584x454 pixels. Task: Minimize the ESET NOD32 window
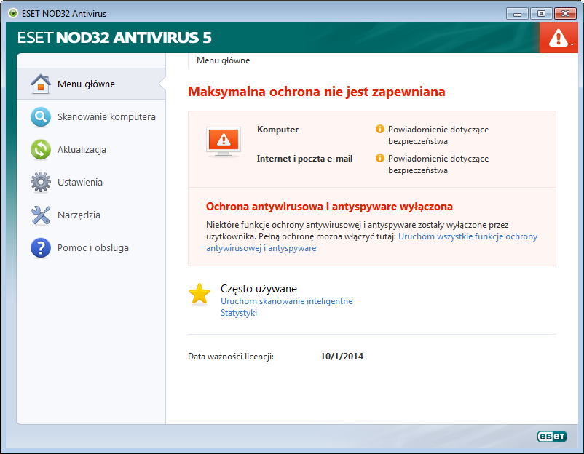coord(517,13)
